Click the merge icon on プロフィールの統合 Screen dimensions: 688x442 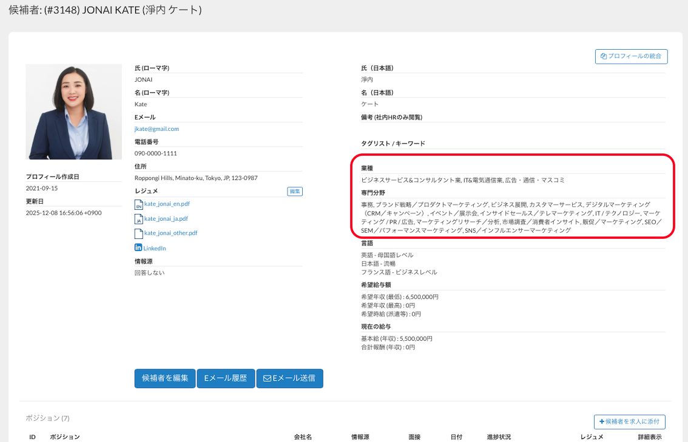(604, 56)
